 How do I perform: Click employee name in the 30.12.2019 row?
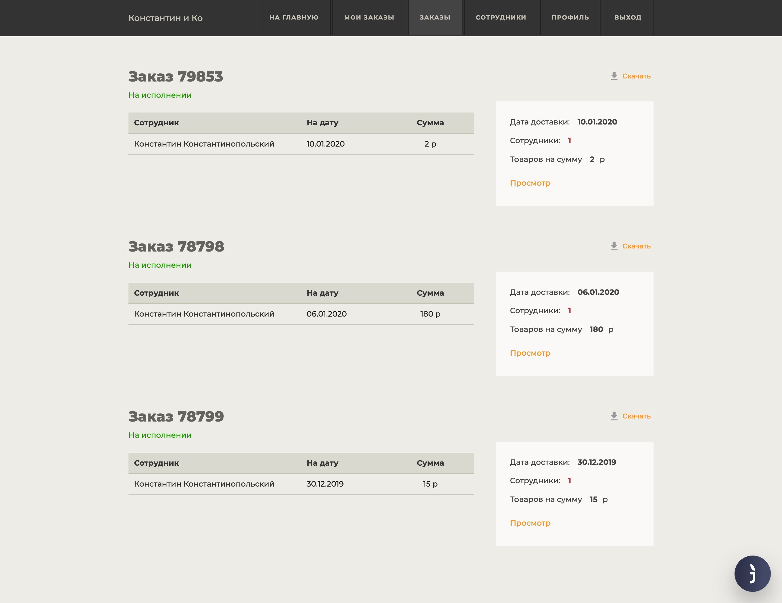(x=204, y=484)
